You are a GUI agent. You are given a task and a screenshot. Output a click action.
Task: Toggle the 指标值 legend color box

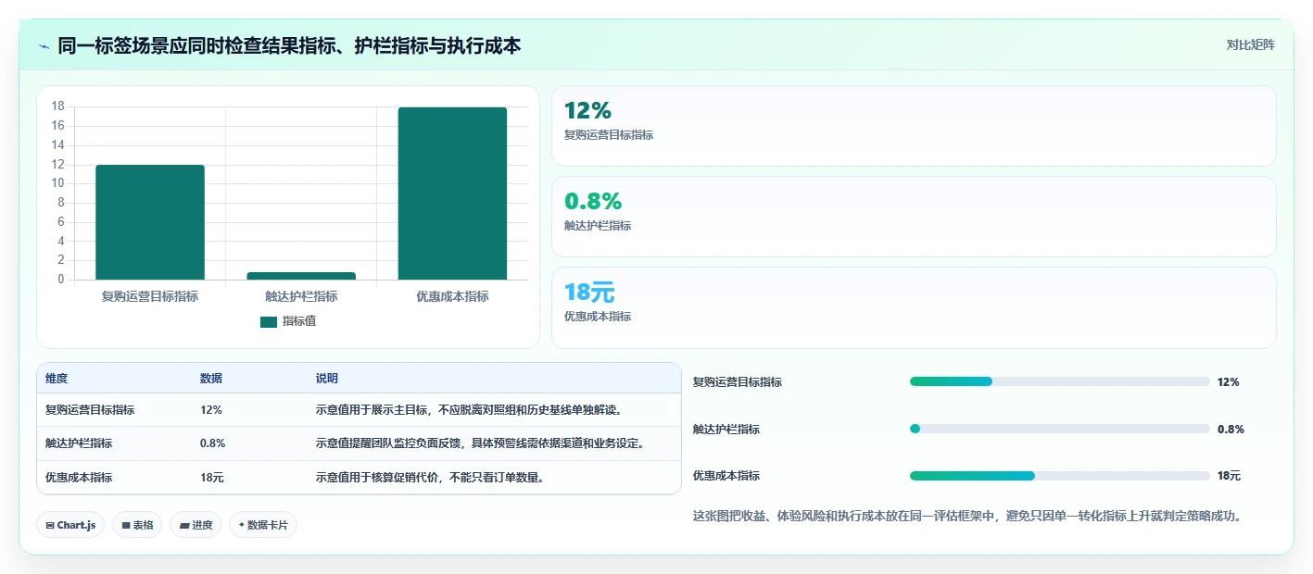coord(269,321)
